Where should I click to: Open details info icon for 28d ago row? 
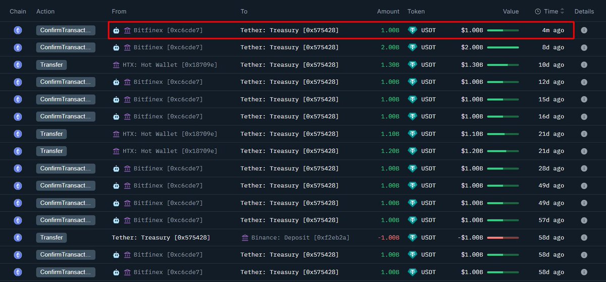(584, 168)
